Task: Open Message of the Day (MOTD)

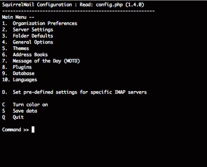Action: (46, 61)
